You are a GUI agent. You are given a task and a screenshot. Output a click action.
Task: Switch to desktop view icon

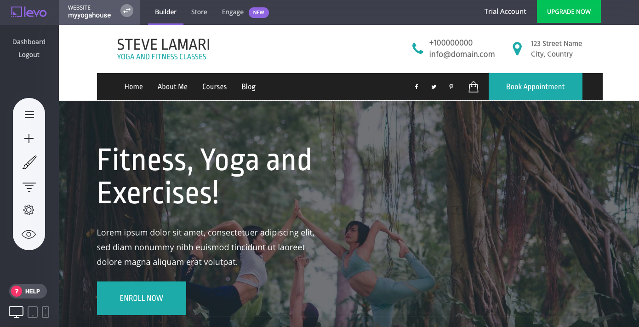click(16, 312)
